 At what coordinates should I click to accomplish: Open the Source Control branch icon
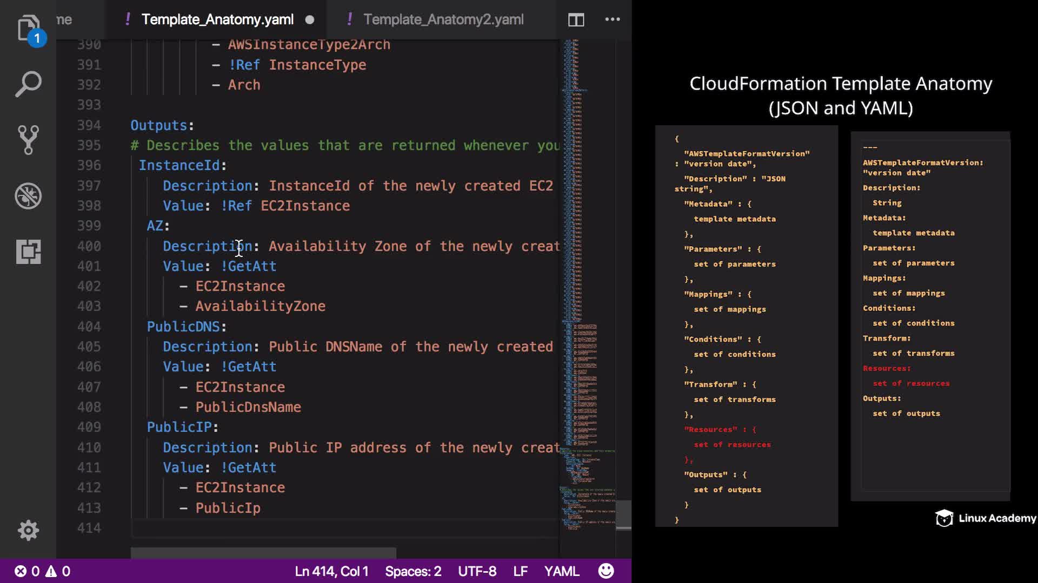coord(28,140)
